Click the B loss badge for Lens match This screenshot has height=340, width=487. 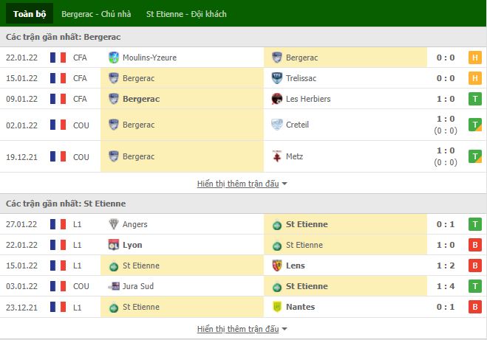tap(475, 266)
